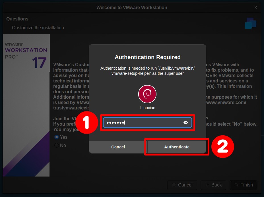264x197 pixels.
Task: Click the password input field
Action: pos(147,123)
